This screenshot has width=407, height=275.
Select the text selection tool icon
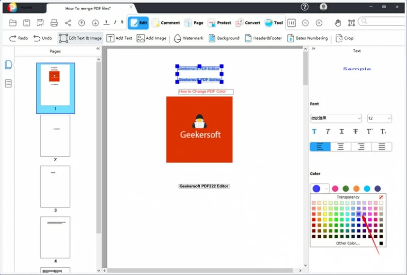(351, 23)
